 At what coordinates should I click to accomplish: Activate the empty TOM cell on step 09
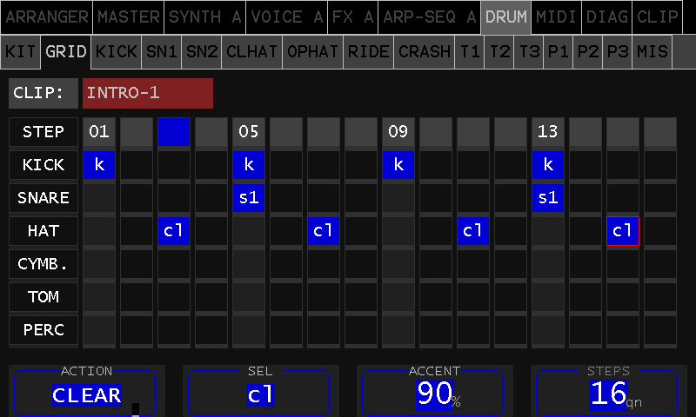coord(398,297)
